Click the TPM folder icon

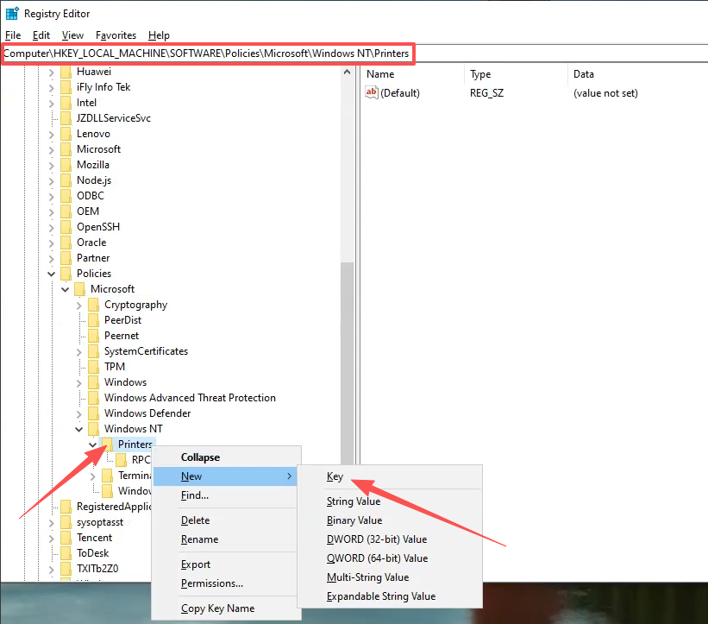tap(93, 367)
